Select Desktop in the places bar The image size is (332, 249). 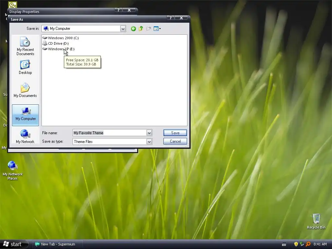pyautogui.click(x=25, y=67)
